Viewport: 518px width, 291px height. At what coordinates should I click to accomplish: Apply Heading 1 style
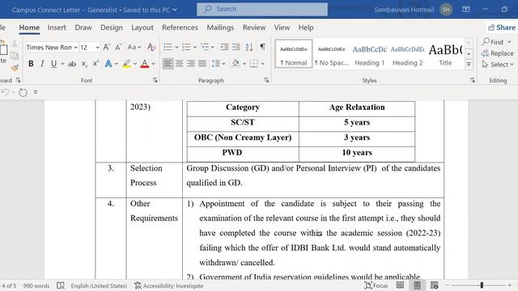click(369, 54)
